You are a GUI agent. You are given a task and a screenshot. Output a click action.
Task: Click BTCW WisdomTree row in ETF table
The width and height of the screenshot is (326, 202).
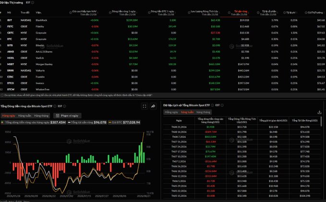[x=163, y=90]
